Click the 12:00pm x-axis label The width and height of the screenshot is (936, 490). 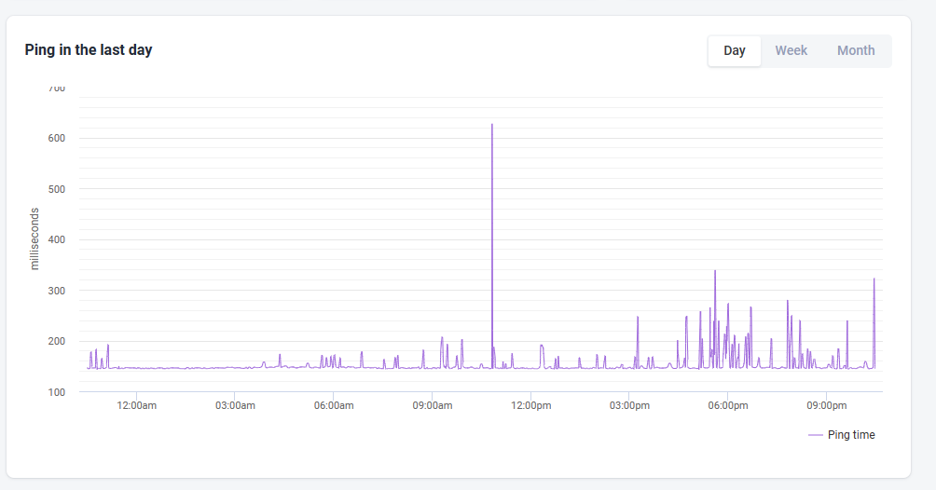pyautogui.click(x=531, y=406)
